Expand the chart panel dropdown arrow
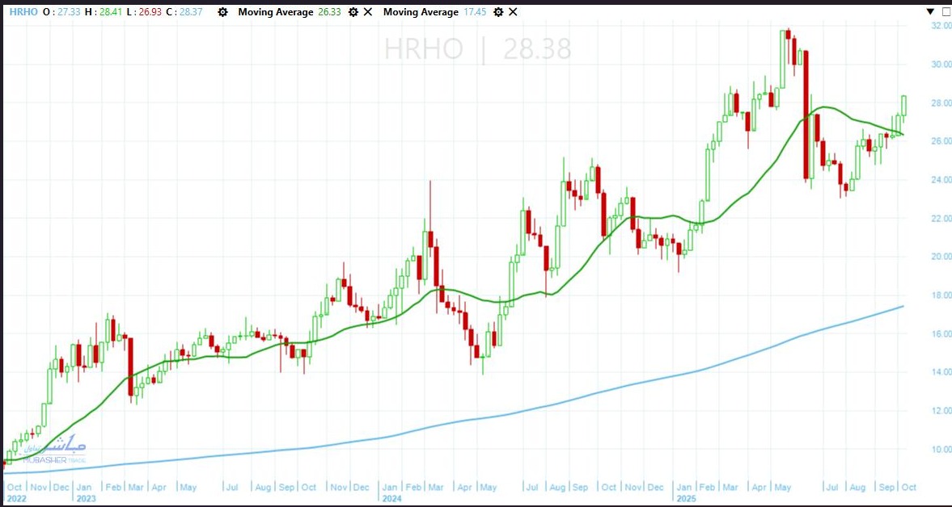Screen dimensions: 952x507 tap(929, 11)
